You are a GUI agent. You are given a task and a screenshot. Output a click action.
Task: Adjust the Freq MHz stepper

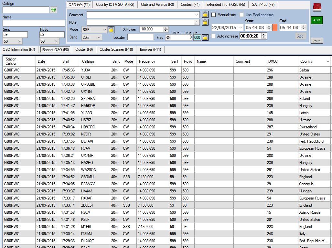pos(168,38)
